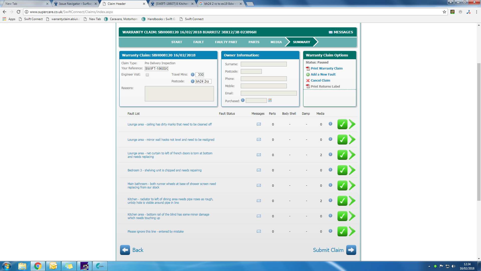Expand blind bottom rail fault with green chevron
481x271 pixels.
pyautogui.click(x=352, y=216)
